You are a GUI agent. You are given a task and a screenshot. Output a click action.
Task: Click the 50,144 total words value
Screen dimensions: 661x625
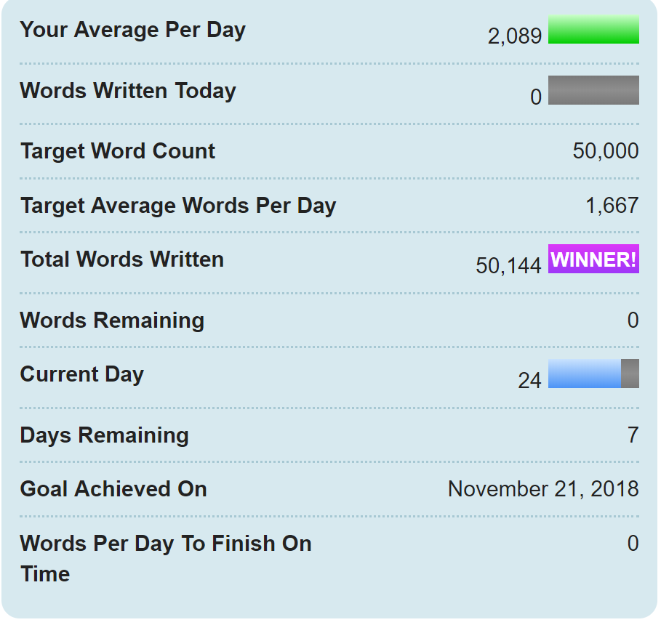(x=508, y=266)
